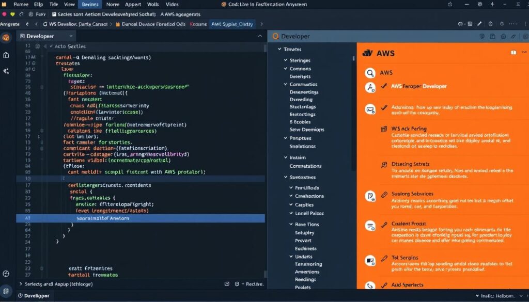Screen dimensions: 529x302
Task: Click the circular icon above the sidebar grid icon
Action: [x=6, y=274]
